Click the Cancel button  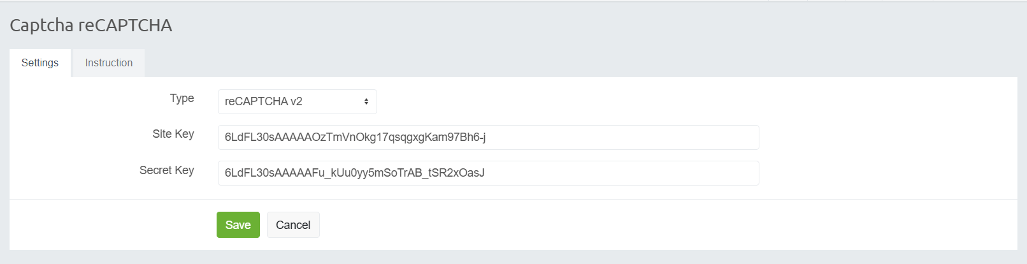pyautogui.click(x=293, y=225)
